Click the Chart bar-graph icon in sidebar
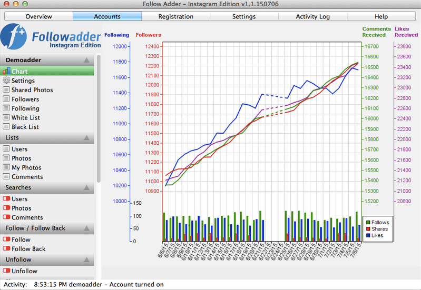 (x=6, y=71)
